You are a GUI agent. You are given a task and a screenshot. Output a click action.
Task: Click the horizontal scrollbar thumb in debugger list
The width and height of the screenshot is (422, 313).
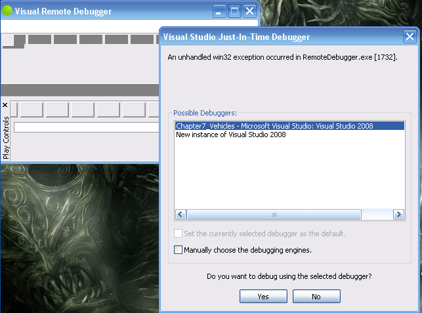[274, 215]
